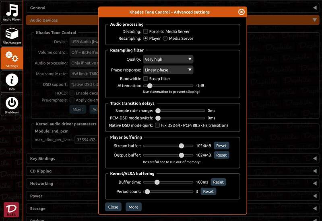
Task: Open the Phase response Linear phase dropdown
Action: pyautogui.click(x=168, y=70)
